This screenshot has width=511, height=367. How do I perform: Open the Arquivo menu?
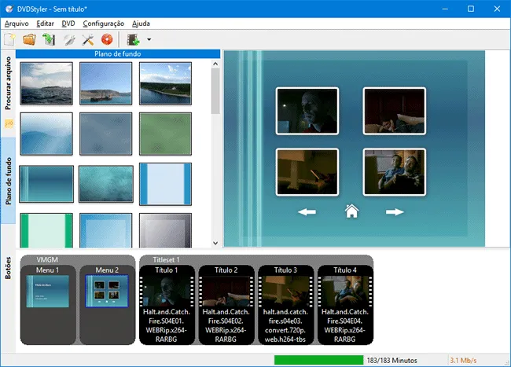pos(17,24)
